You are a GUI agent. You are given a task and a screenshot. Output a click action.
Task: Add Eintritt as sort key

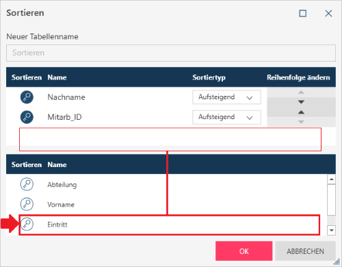coord(27,224)
